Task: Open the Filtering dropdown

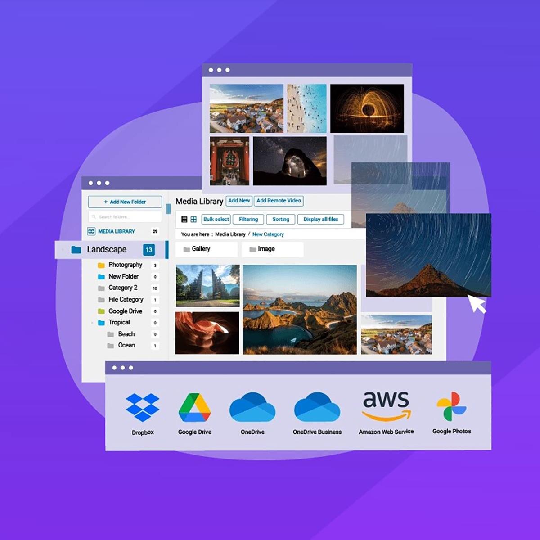Action: pyautogui.click(x=248, y=219)
